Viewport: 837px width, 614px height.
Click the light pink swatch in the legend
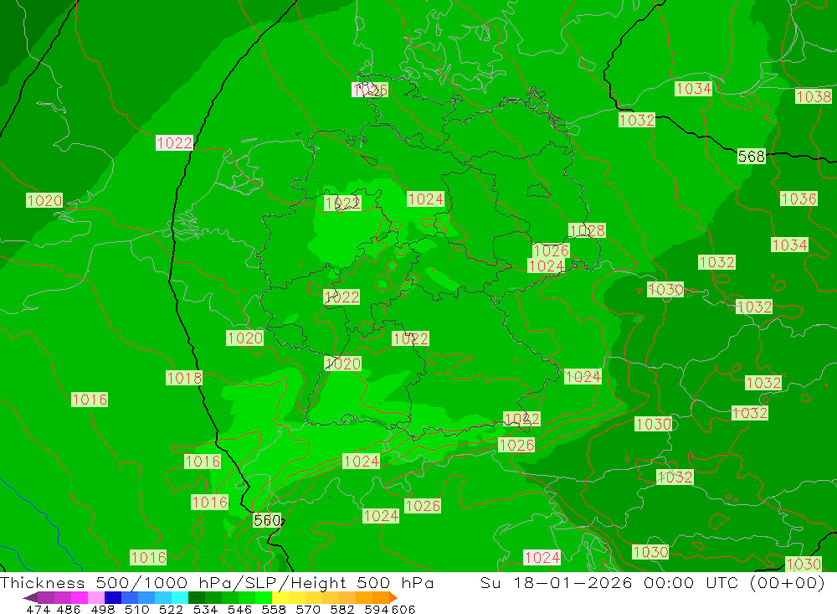click(96, 597)
